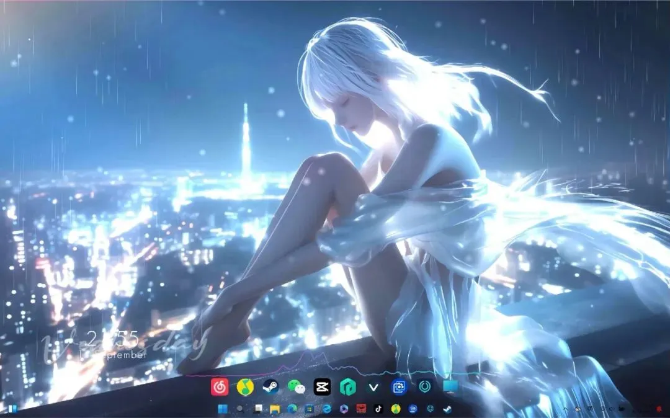Expand the hidden system tray icons chevron
Viewport: 670px width, 418px height.
(566, 409)
